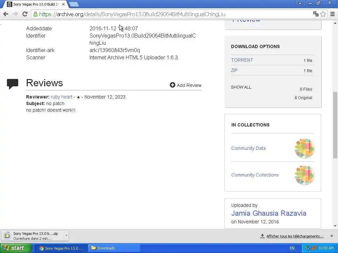The image size is (338, 253).
Task: Select the Sony Vegas Pro 13.0 tab
Action: (36, 4)
